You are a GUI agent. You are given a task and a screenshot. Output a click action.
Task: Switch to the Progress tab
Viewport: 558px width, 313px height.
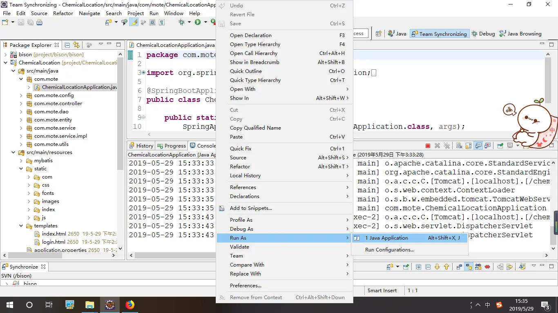172,145
